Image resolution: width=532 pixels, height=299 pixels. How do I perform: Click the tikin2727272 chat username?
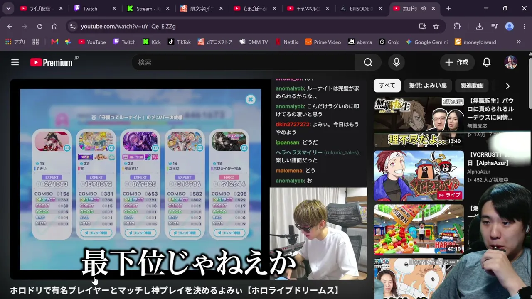click(293, 124)
